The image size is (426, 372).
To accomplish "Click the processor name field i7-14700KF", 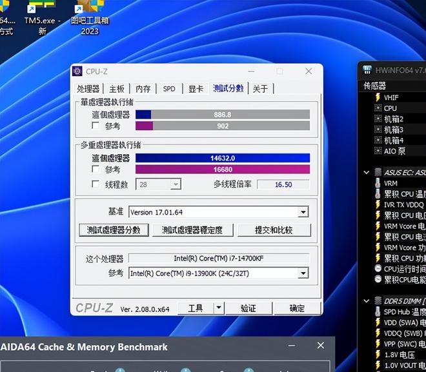I will pyautogui.click(x=219, y=258).
